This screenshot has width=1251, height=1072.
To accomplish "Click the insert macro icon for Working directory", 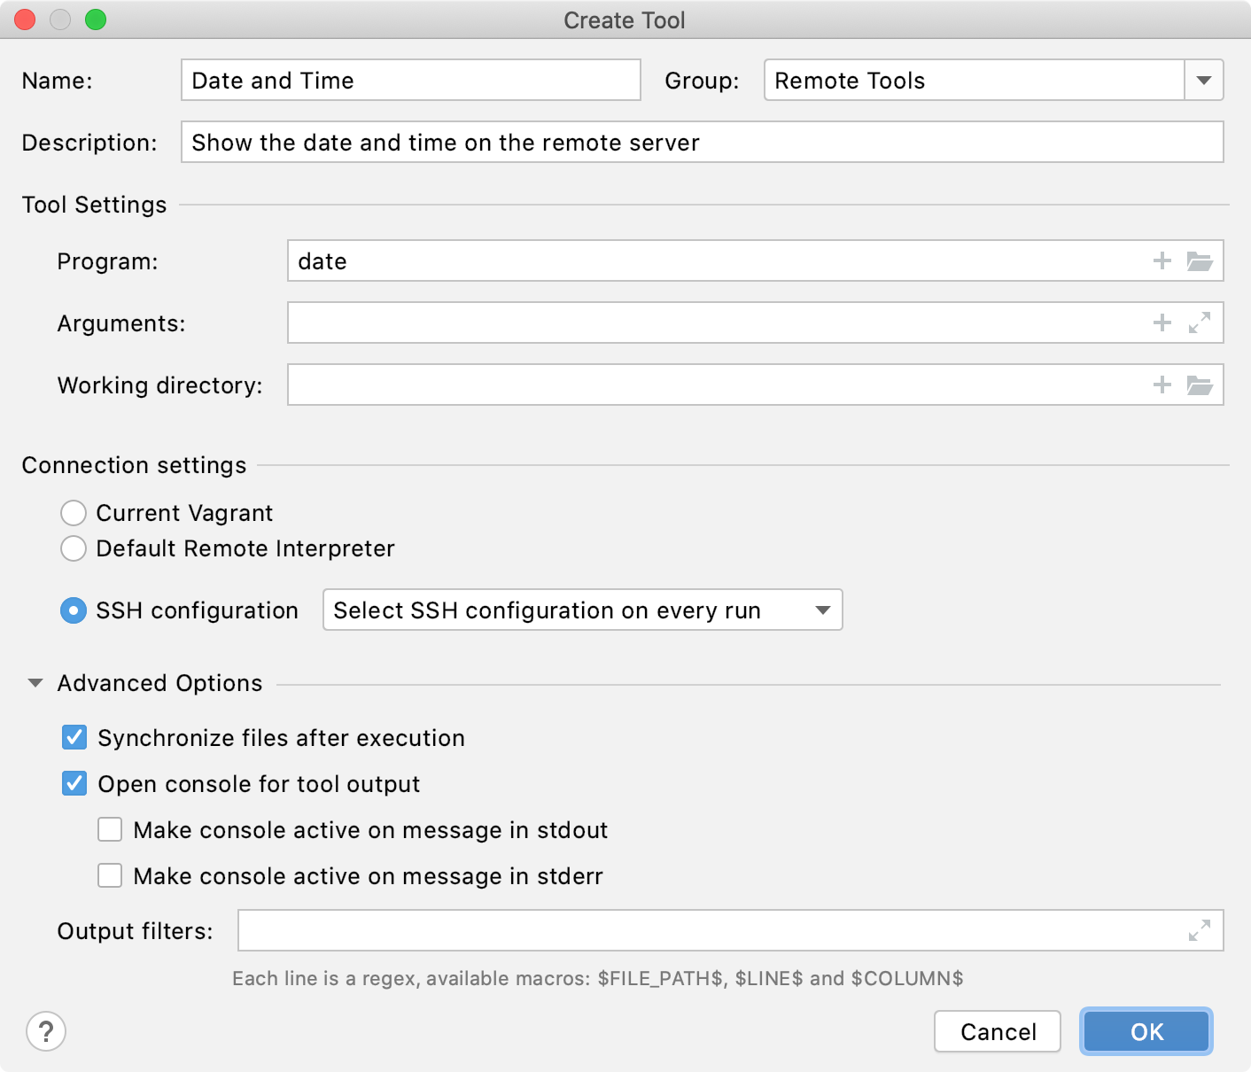I will pos(1162,385).
